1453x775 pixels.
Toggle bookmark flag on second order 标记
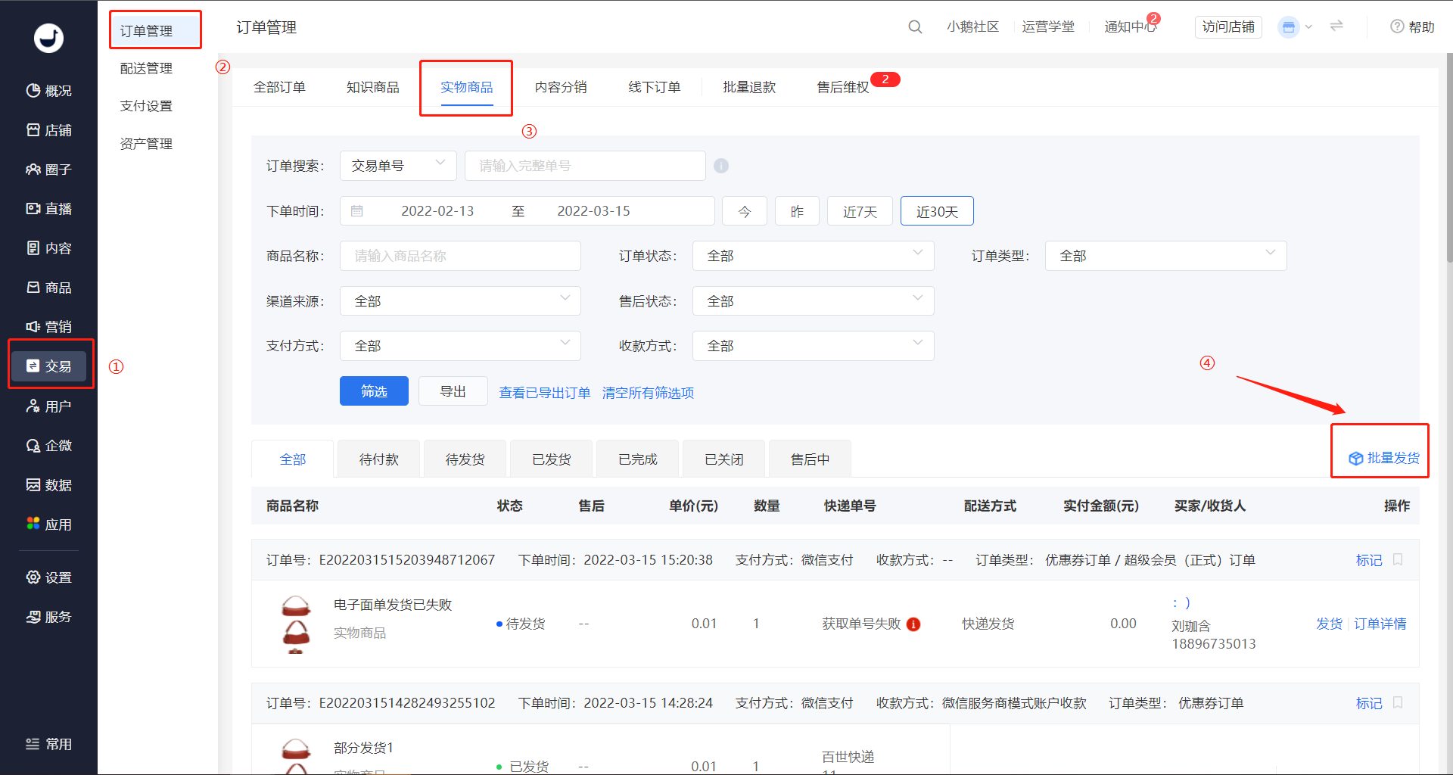[1398, 702]
